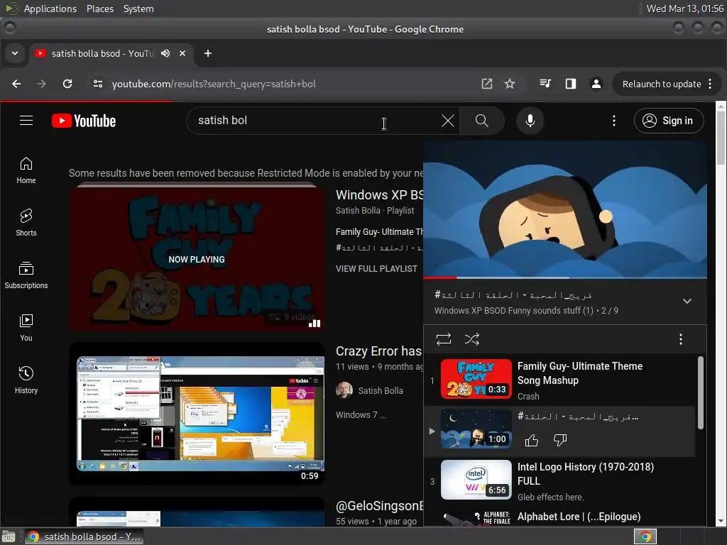727x545 pixels.
Task: Toggle Chrome side panel
Action: (x=571, y=84)
